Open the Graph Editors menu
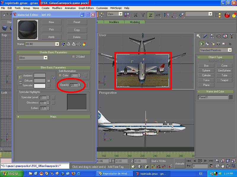This screenshot has width=237, height=177. 86,8
